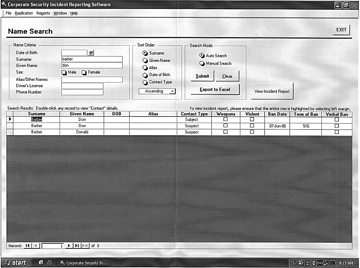The width and height of the screenshot is (360, 268).
Task: Open the Window menu
Action: coord(60,13)
